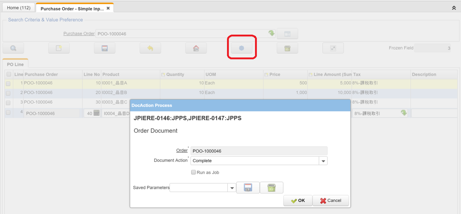The width and height of the screenshot is (461, 214).
Task: Click the save floppy disk toolbar icon
Action: (104, 48)
